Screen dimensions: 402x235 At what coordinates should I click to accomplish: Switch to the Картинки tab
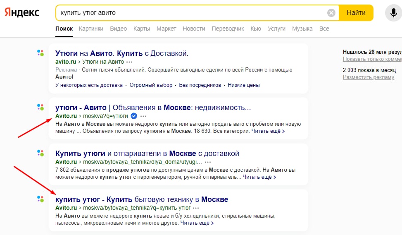91,29
